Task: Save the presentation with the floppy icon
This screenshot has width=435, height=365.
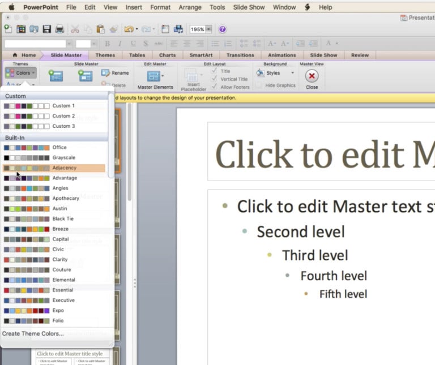Action: coord(46,29)
